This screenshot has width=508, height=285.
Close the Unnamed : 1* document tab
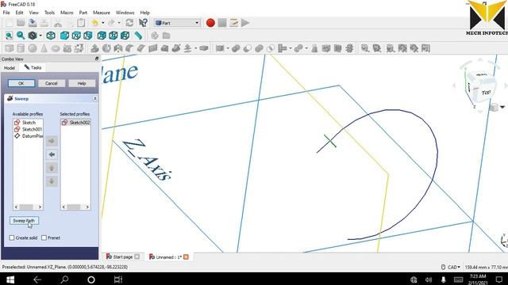tap(186, 256)
